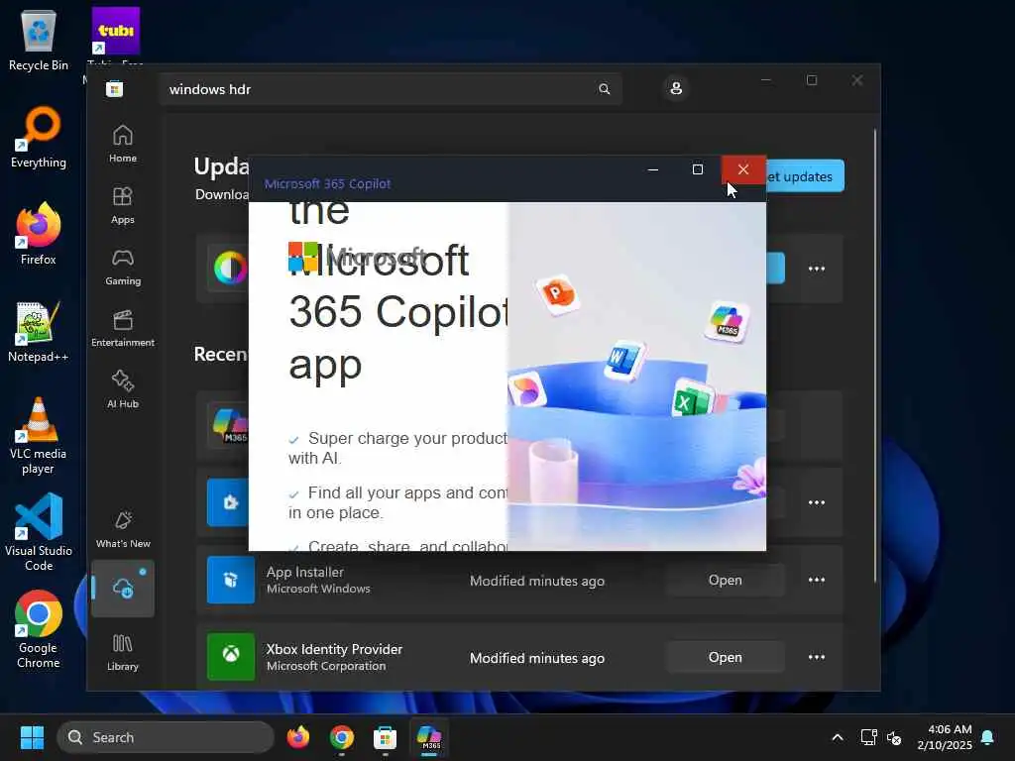Screen dimensions: 1015x761
Task: Open the notification bell icon
Action: (988, 737)
